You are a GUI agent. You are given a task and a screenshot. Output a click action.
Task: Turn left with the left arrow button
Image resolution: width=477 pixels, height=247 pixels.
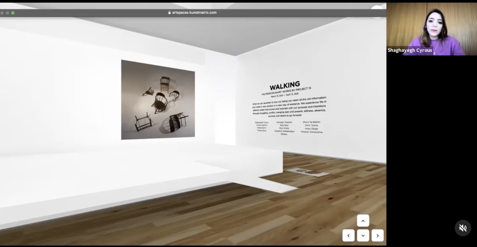tap(348, 235)
